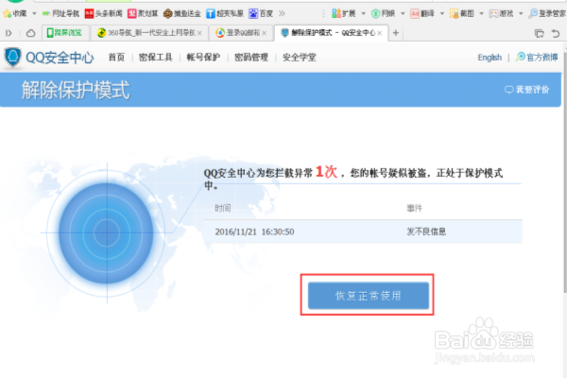Click the 恢复正常使用 button
The height and width of the screenshot is (378, 567).
[x=369, y=296]
